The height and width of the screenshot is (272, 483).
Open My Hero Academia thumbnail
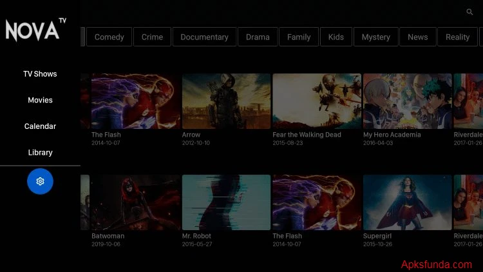pos(407,101)
